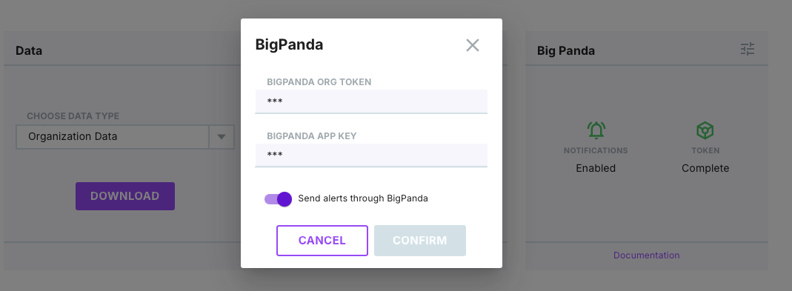The width and height of the screenshot is (792, 291).
Task: Click the Enabled notifications status text
Action: [x=596, y=168]
